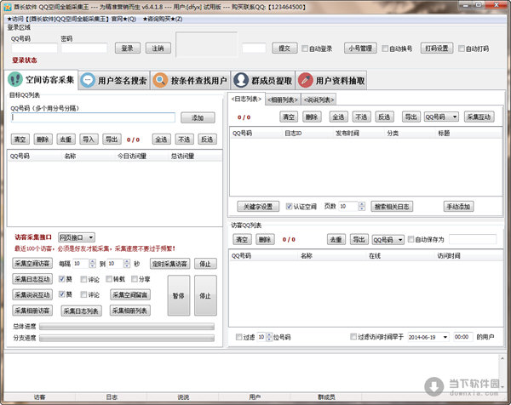
Task: Click the 提交 button
Action: [284, 48]
